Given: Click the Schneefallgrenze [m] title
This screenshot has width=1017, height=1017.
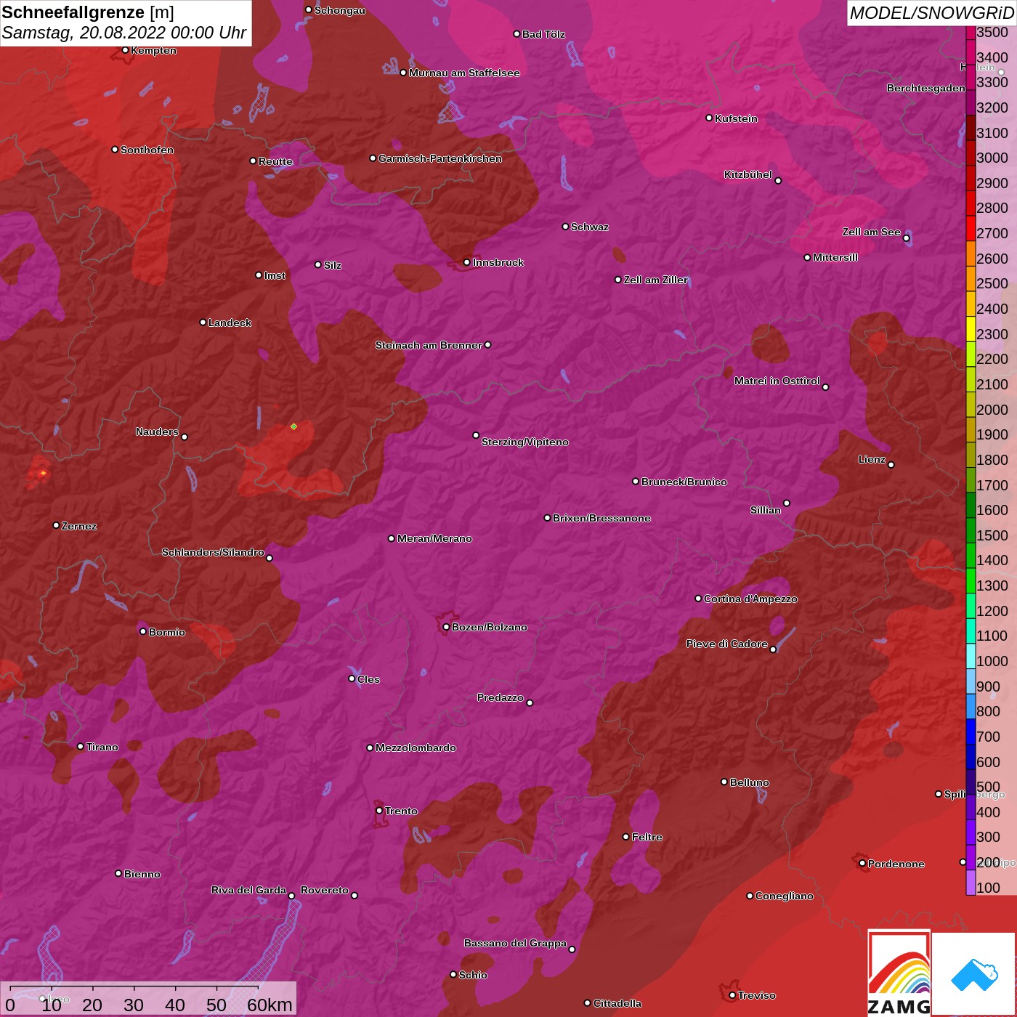Looking at the screenshot, I should [x=88, y=12].
